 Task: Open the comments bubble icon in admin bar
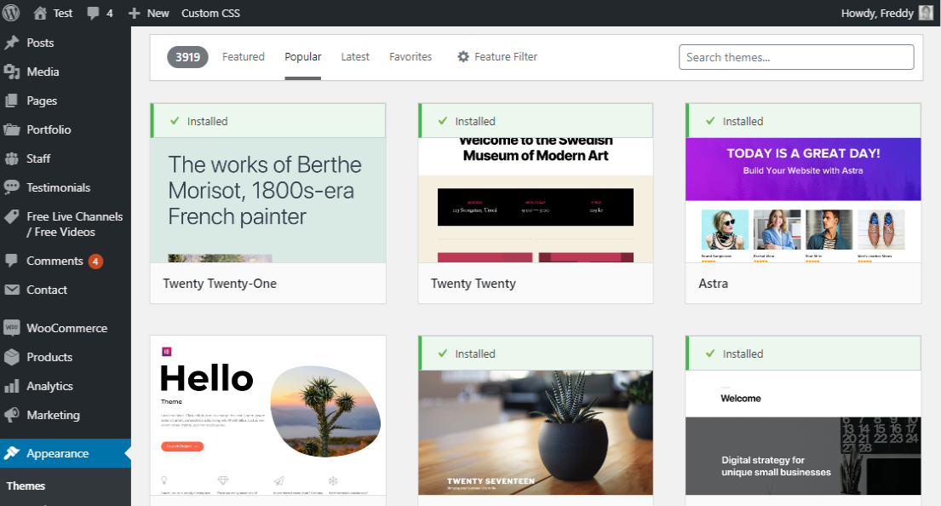[x=93, y=14]
